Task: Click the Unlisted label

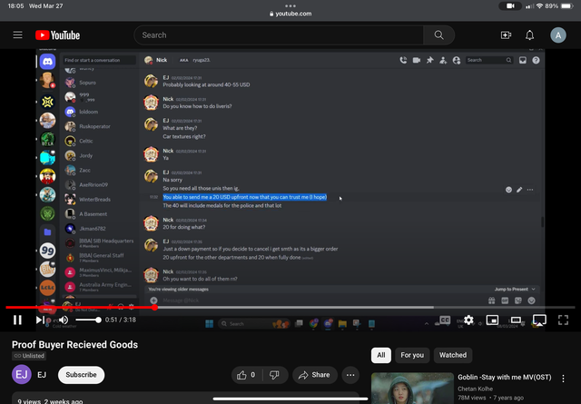Action: pyautogui.click(x=29, y=356)
